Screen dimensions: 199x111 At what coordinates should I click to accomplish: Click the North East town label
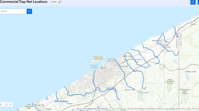tap(157, 41)
